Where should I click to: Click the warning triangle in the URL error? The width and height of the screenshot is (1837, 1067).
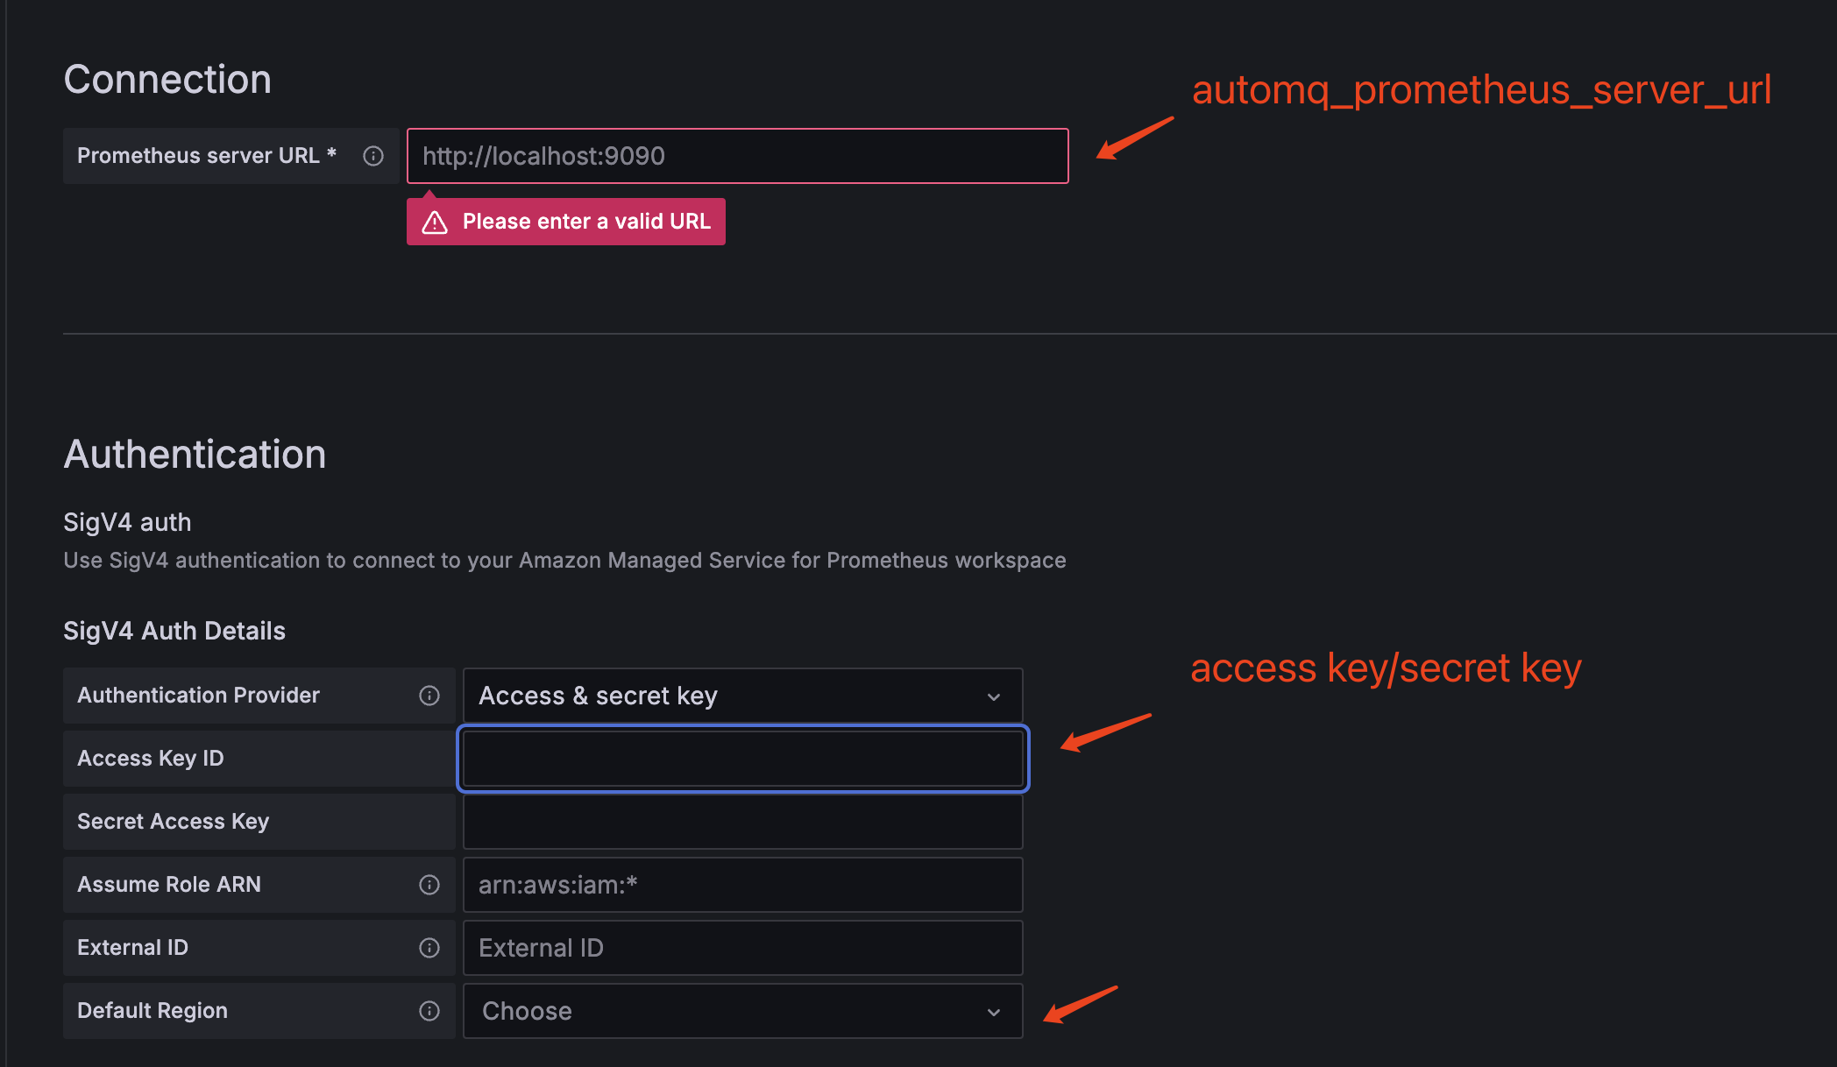[435, 223]
